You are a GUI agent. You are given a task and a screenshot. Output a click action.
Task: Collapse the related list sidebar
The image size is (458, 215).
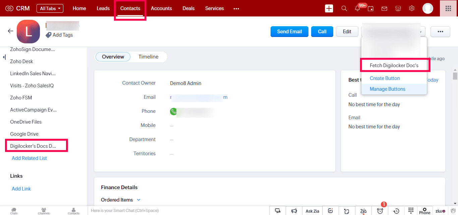4,57
